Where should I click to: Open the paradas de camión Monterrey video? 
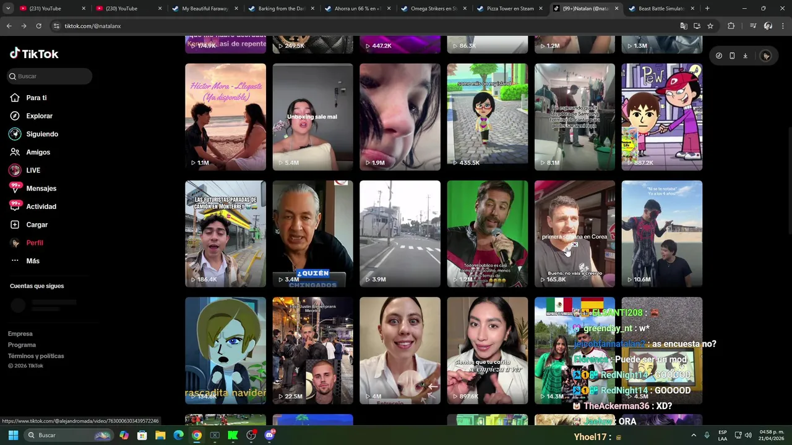pyautogui.click(x=225, y=234)
